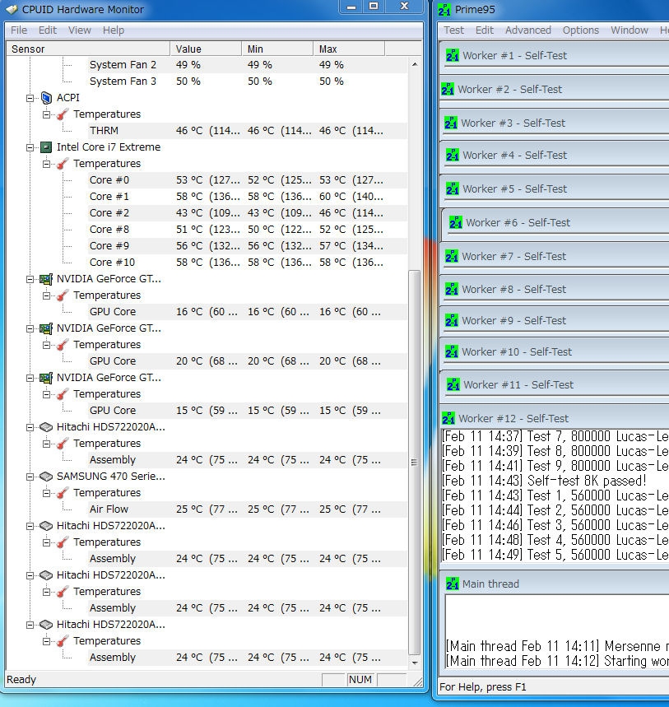Click Prime95 icon on Worker #6 window
The height and width of the screenshot is (707, 669).
tap(455, 222)
